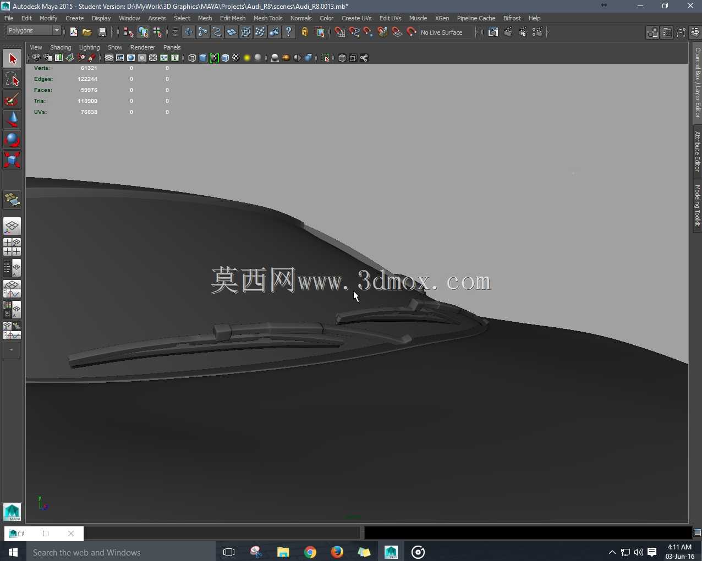The width and height of the screenshot is (702, 561).
Task: Choose Persp/Graph Editor layout icon
Action: point(12,289)
